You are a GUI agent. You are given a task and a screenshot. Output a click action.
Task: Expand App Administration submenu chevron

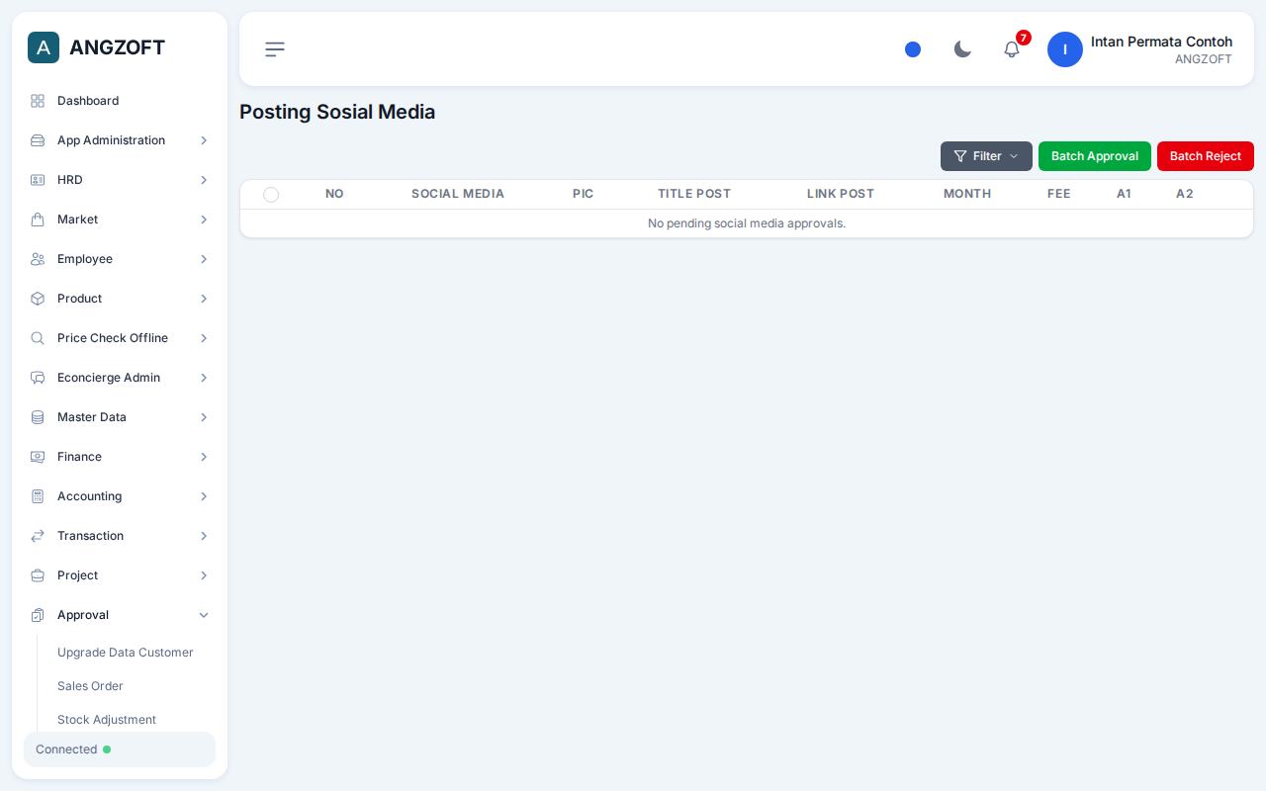204,140
